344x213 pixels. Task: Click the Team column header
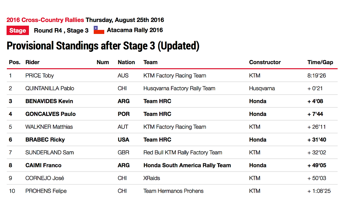(x=151, y=62)
